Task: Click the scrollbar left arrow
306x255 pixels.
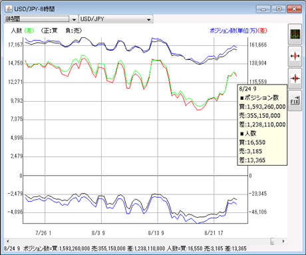Action: 8,241
